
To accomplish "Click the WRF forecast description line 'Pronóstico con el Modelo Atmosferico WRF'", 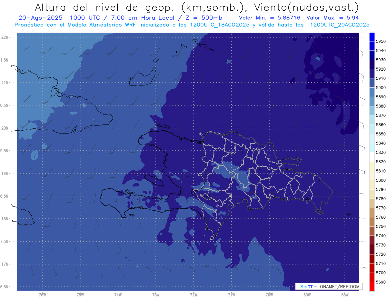I will tap(76, 25).
